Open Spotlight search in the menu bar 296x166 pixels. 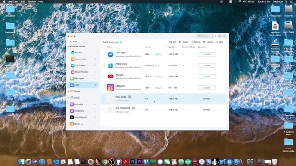coord(286,2)
